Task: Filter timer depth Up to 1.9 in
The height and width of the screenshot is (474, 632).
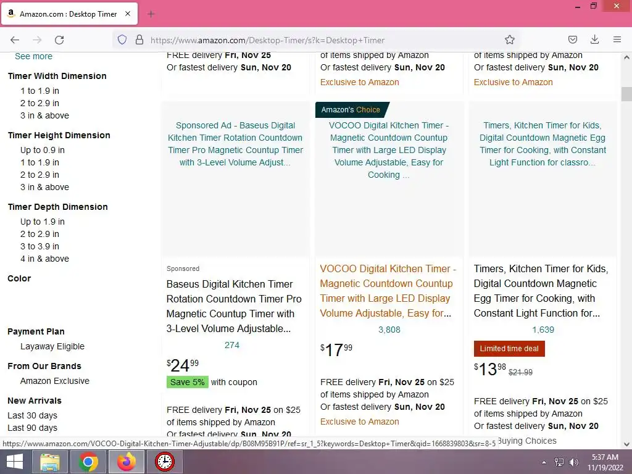Action: pyautogui.click(x=43, y=222)
